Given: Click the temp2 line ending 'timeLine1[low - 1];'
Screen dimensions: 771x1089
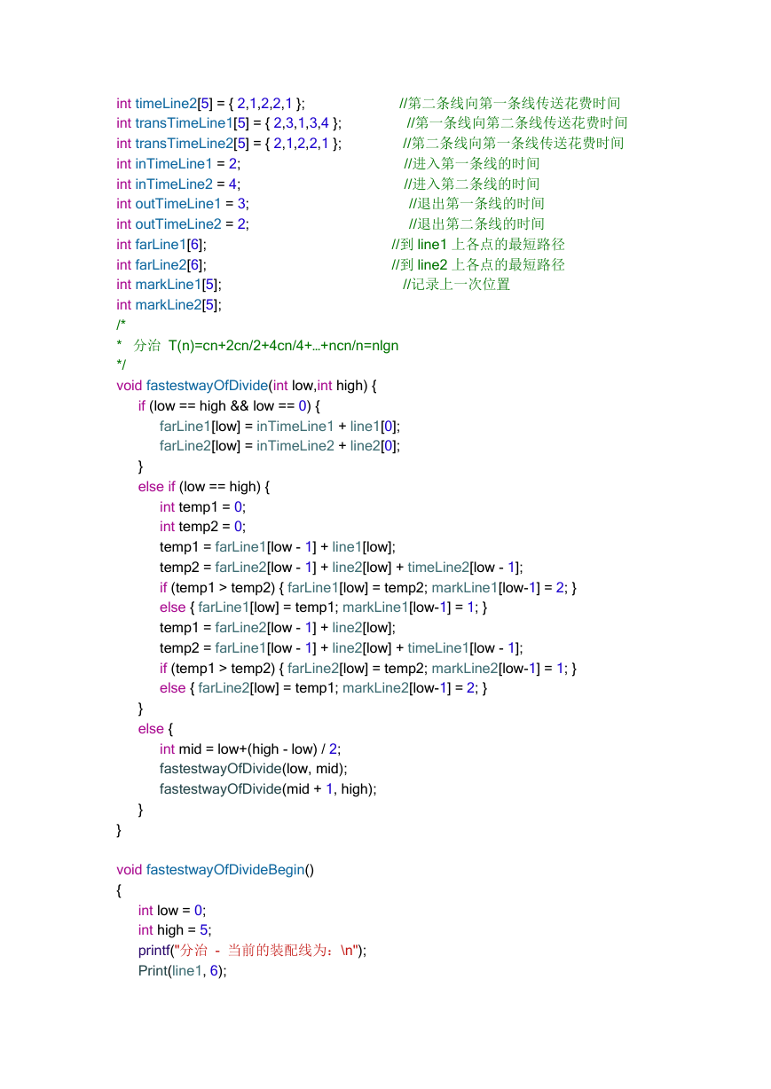Looking at the screenshot, I should (342, 648).
